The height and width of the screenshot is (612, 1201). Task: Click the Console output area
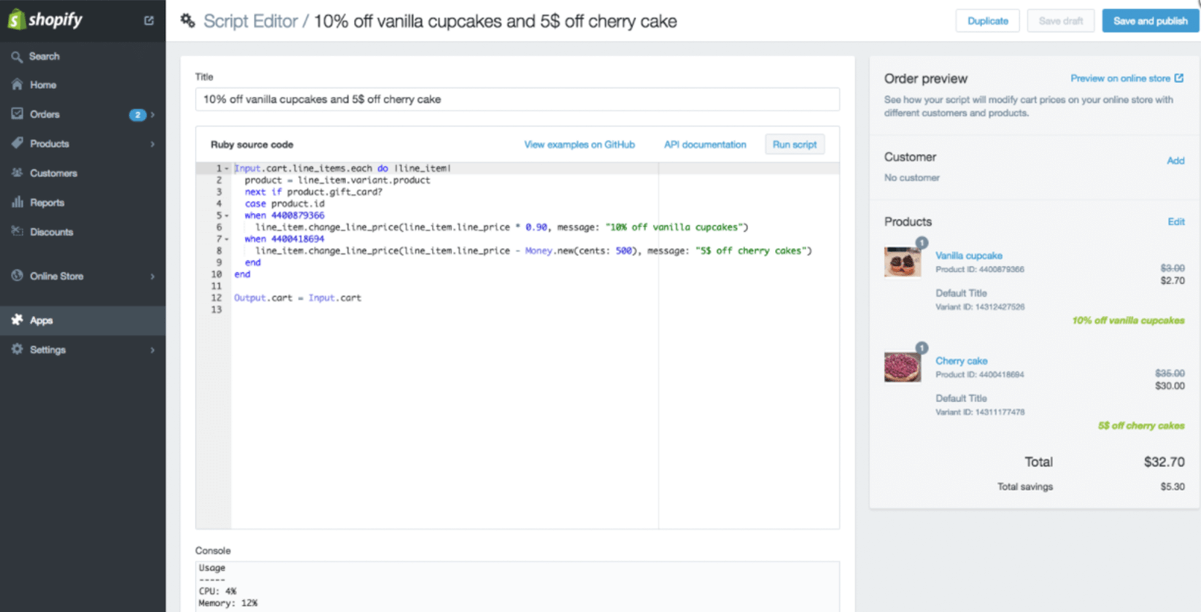pos(517,586)
